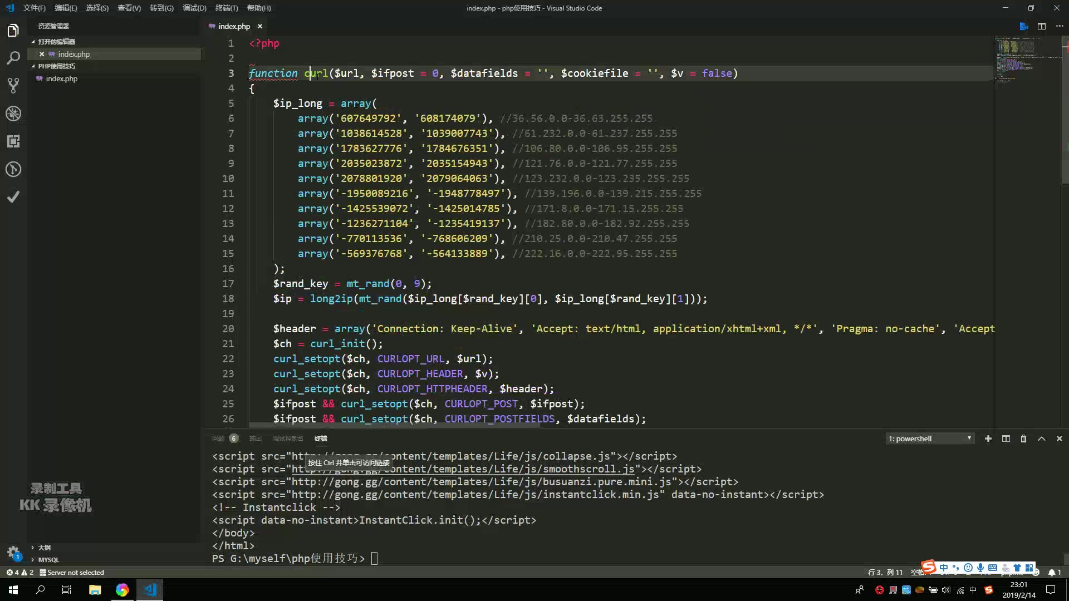Click the code minimap overview

click(1028, 61)
